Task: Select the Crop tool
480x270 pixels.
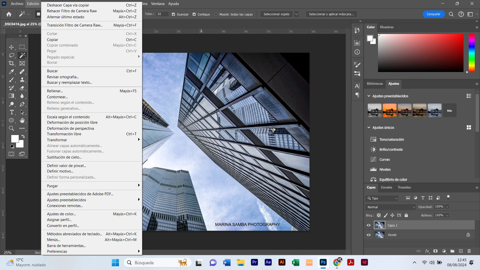Action: coord(11,63)
